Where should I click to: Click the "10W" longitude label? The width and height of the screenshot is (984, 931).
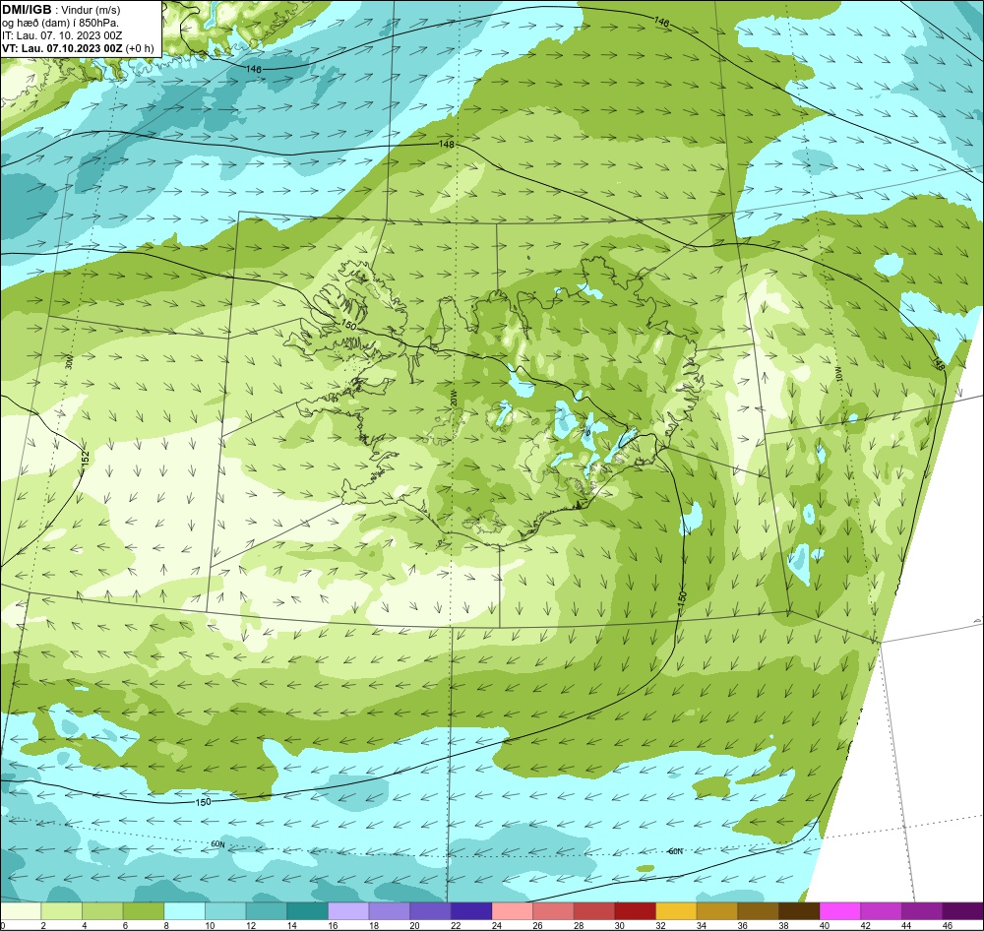(x=837, y=374)
